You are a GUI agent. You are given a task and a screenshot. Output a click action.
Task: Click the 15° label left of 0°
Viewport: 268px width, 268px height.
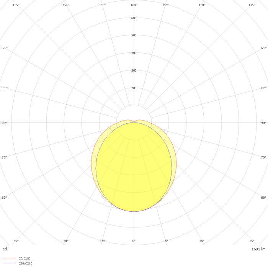click(x=102, y=241)
